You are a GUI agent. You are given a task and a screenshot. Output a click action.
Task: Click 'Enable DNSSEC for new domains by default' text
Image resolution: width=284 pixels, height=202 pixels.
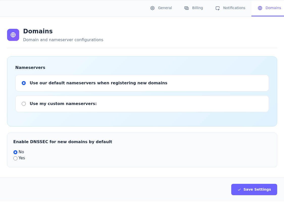(x=63, y=142)
